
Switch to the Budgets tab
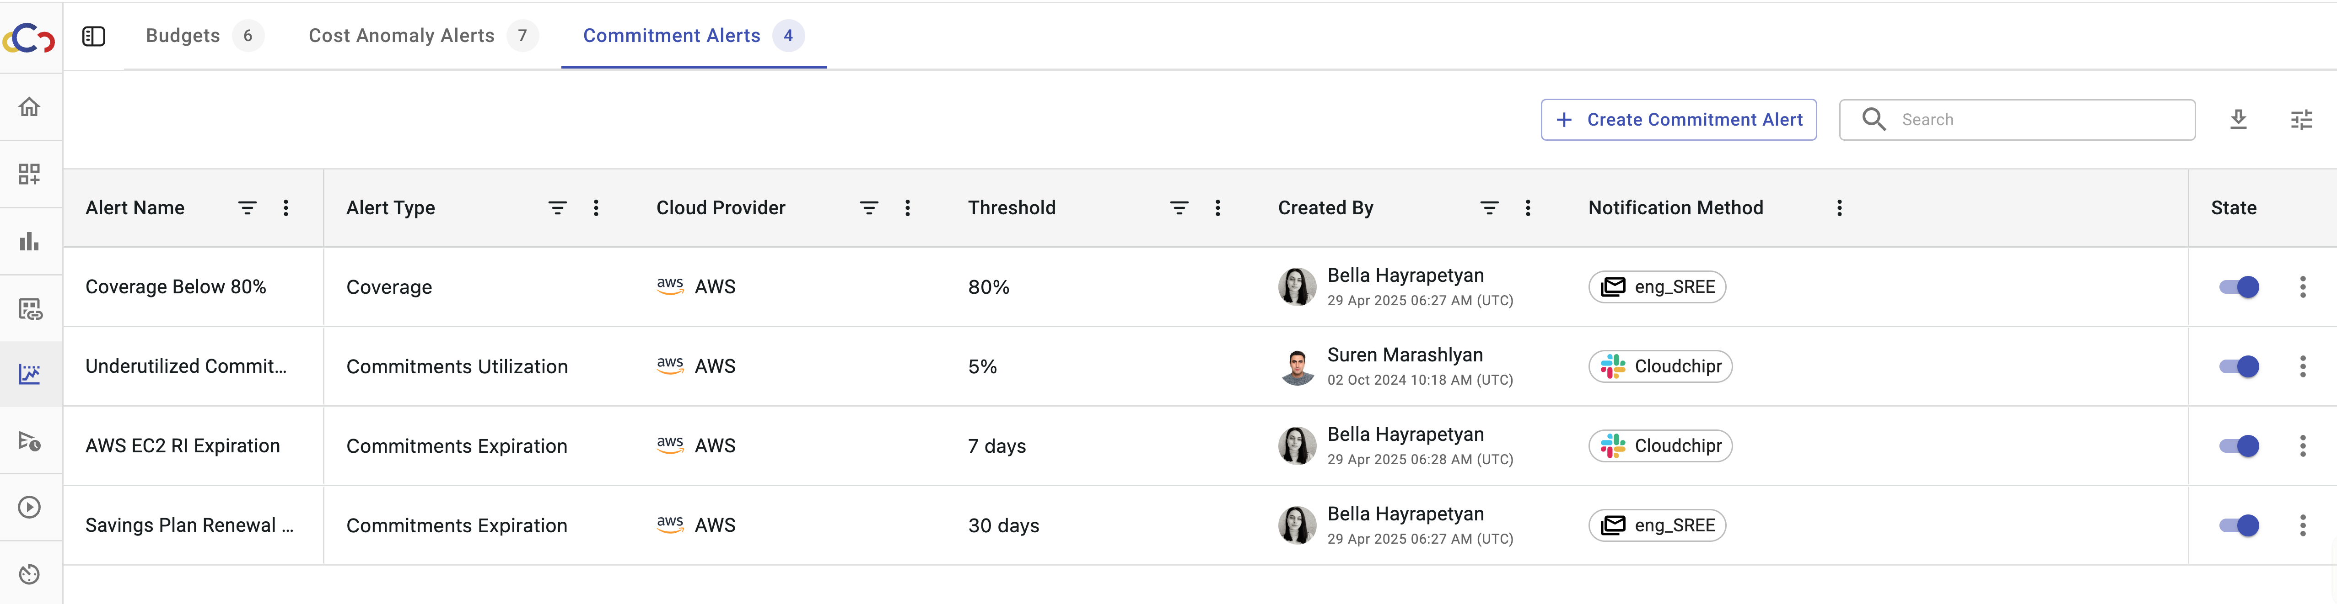coord(183,36)
